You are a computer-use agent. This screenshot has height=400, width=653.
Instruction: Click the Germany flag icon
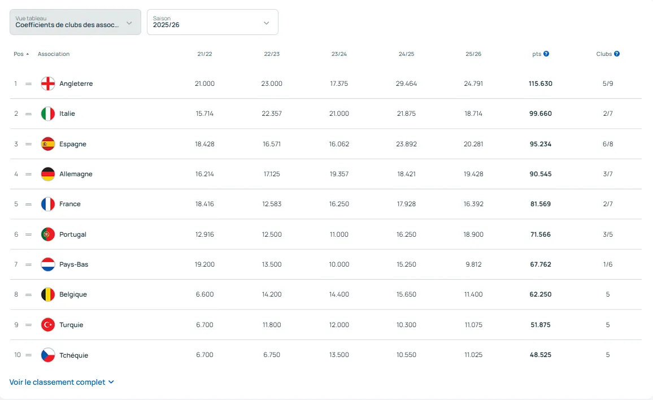[x=48, y=174]
